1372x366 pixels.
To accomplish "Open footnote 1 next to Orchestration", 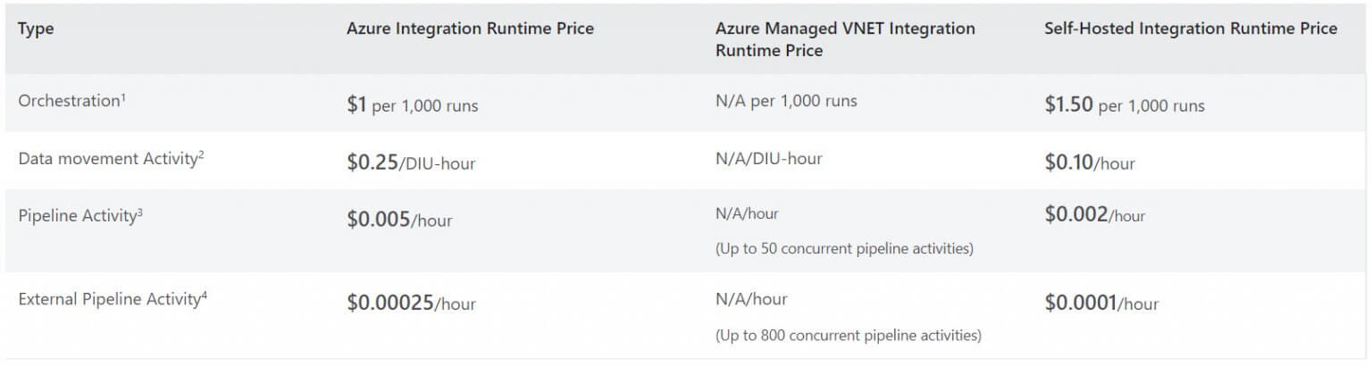I will point(123,96).
